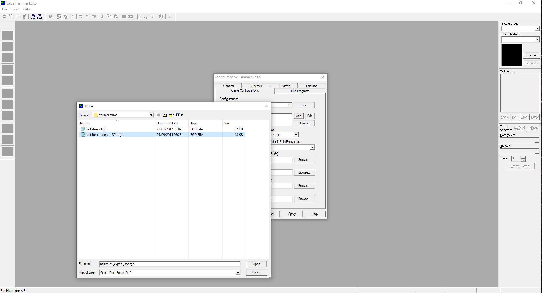This screenshot has width=542, height=293.
Task: Expand the Look in folder dropdown
Action: click(x=151, y=115)
